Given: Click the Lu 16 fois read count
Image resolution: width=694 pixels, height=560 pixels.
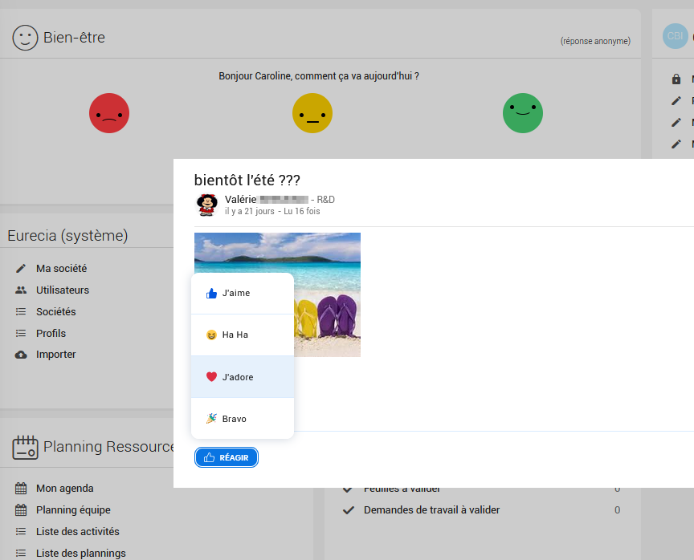Looking at the screenshot, I should [x=302, y=211].
